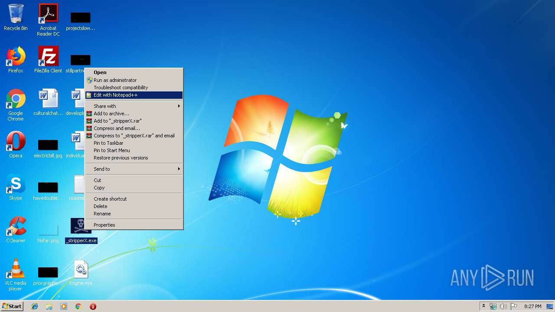The image size is (555, 312).
Task: Click the Show desktop button
Action: (x=550, y=306)
